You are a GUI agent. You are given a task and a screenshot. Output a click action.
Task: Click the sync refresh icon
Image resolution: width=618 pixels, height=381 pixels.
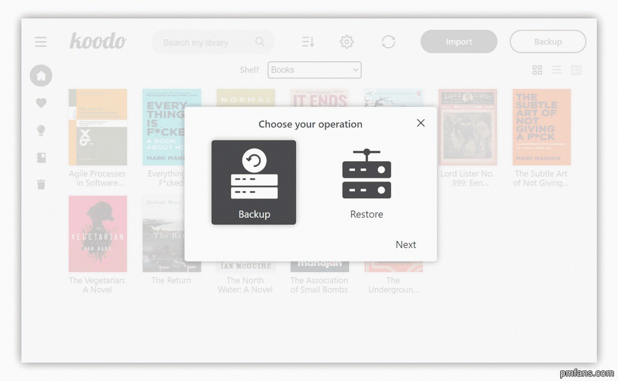pyautogui.click(x=388, y=42)
